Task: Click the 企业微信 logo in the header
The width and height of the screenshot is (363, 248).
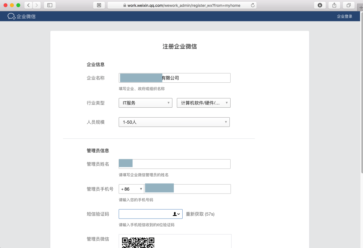Action: tap(22, 16)
